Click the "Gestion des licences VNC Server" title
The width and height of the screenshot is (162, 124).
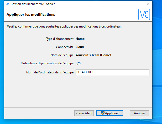33,4
